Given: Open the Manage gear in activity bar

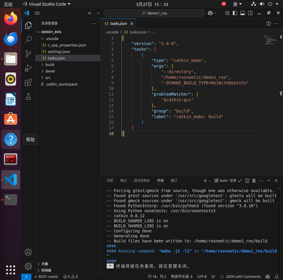Looking at the screenshot, I should [x=28, y=266].
